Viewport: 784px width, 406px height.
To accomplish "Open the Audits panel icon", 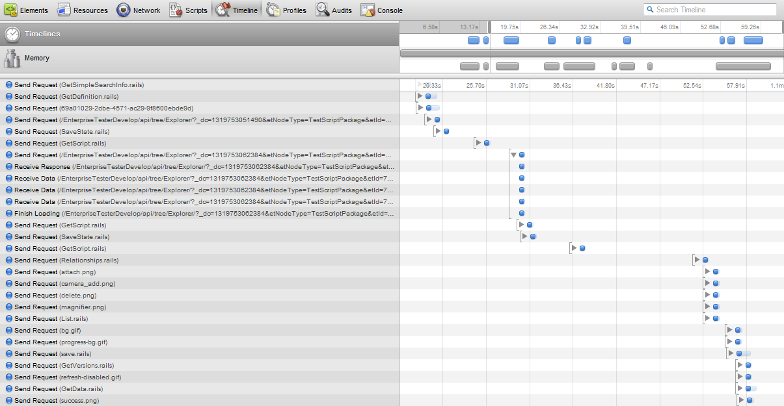I will pyautogui.click(x=323, y=10).
